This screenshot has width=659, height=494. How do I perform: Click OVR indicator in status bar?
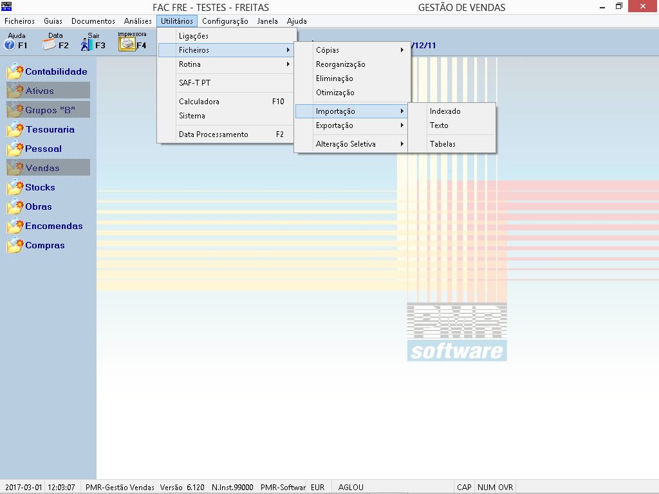[506, 488]
